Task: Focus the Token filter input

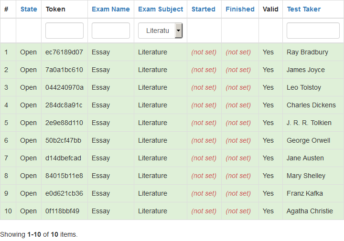Action: (x=64, y=31)
